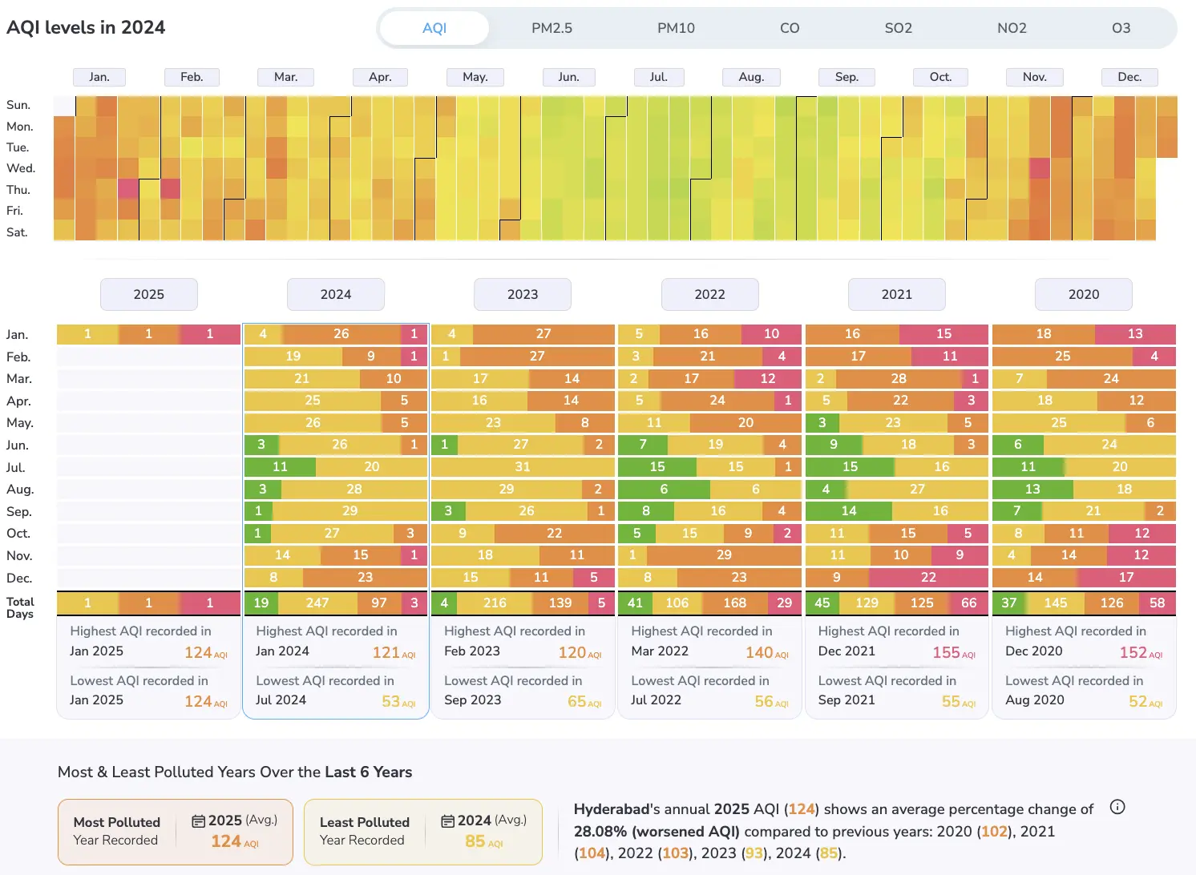The width and height of the screenshot is (1196, 875).
Task: Click the 29 segment in Nov 2022 row
Action: click(724, 554)
